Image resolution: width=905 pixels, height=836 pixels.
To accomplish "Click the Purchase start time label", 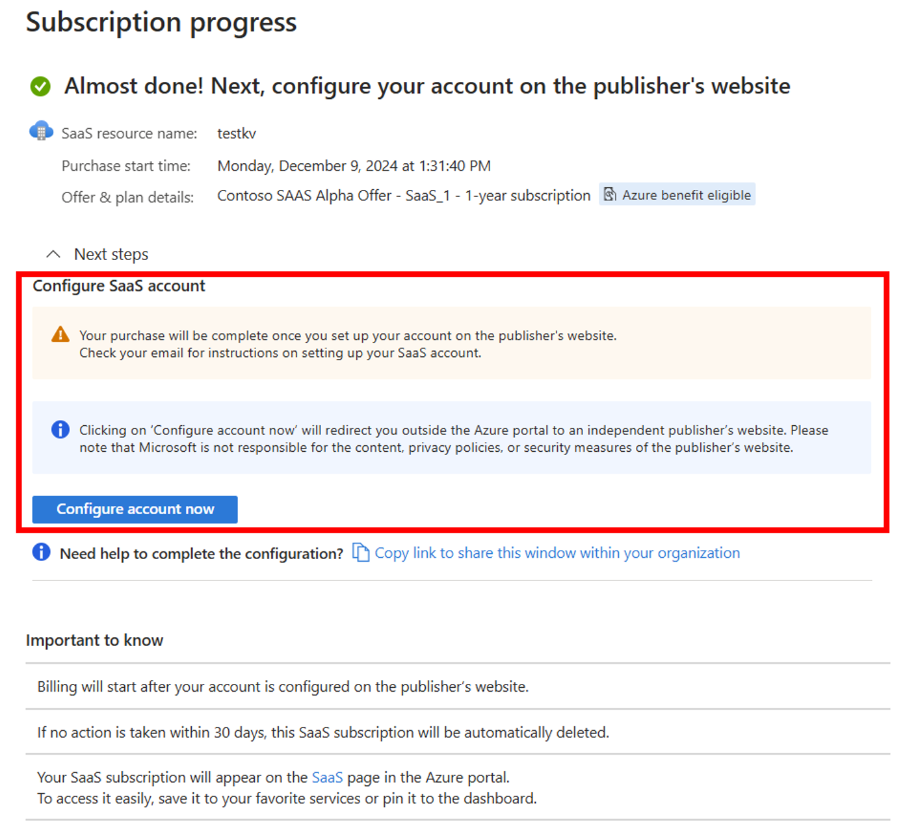I will pyautogui.click(x=126, y=166).
